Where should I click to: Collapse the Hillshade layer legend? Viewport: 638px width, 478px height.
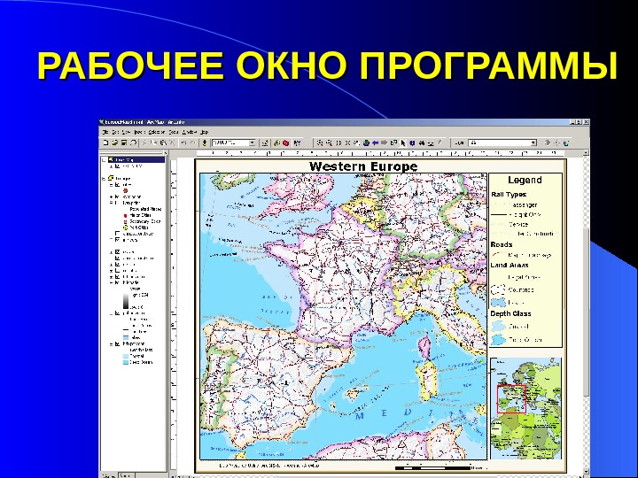coord(111,282)
